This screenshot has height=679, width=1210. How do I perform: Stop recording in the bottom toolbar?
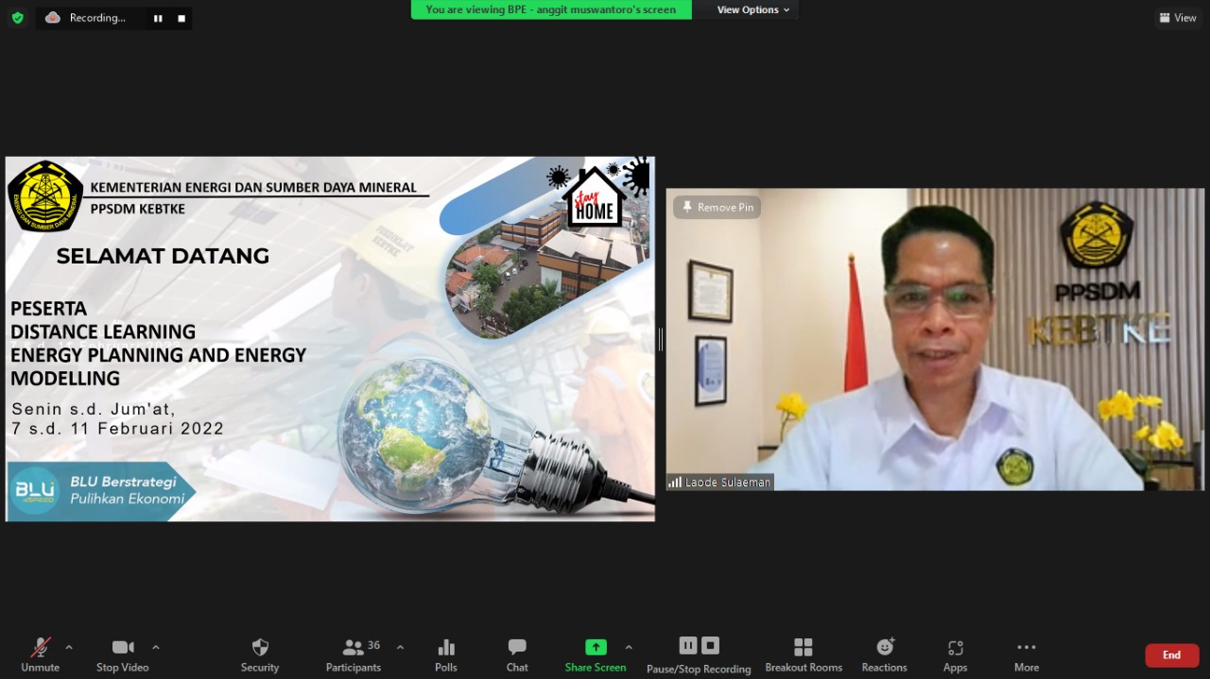pyautogui.click(x=711, y=646)
